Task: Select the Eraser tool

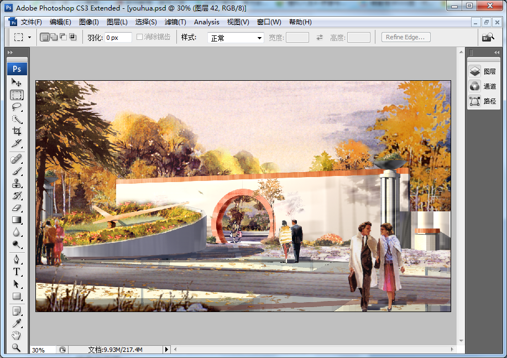Action: point(17,208)
